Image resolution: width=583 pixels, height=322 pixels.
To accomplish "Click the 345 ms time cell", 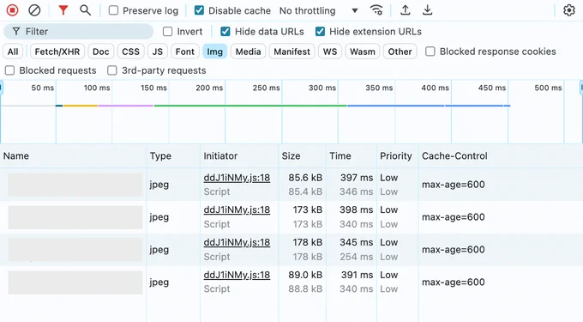I will click(356, 242).
